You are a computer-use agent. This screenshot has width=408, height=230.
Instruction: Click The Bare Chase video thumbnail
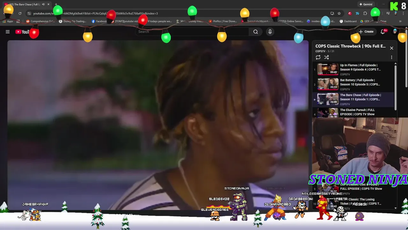(328, 99)
